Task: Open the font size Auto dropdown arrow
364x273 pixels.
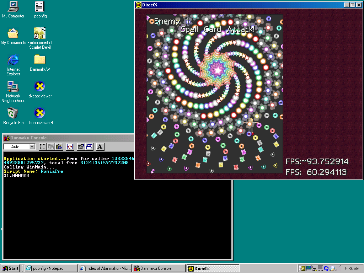Action: pos(32,147)
